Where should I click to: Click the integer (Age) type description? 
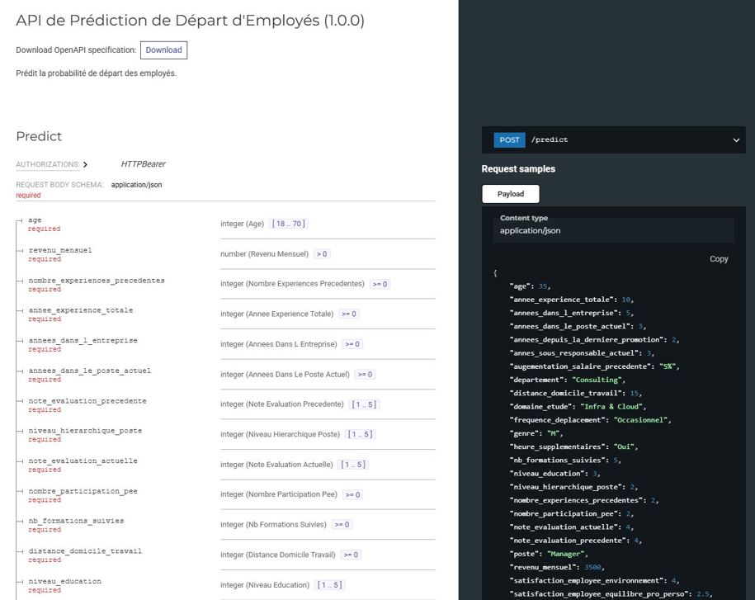coord(243,224)
